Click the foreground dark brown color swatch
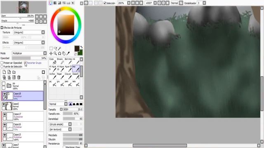 click(77, 49)
